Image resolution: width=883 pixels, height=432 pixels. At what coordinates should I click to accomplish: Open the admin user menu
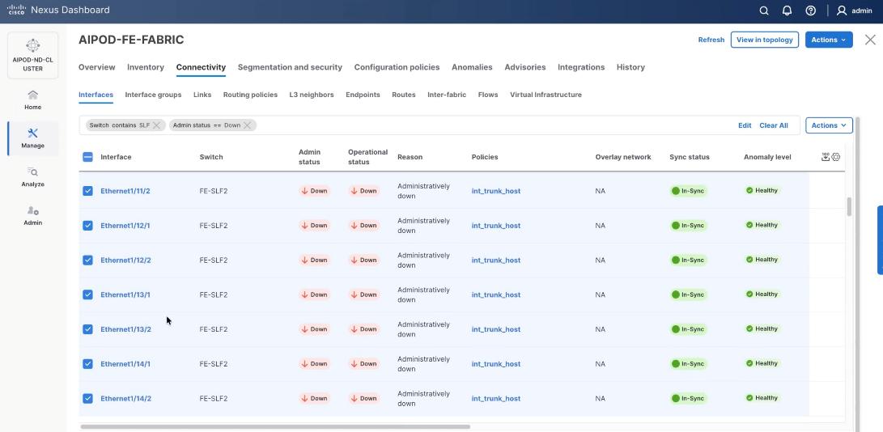pos(855,11)
